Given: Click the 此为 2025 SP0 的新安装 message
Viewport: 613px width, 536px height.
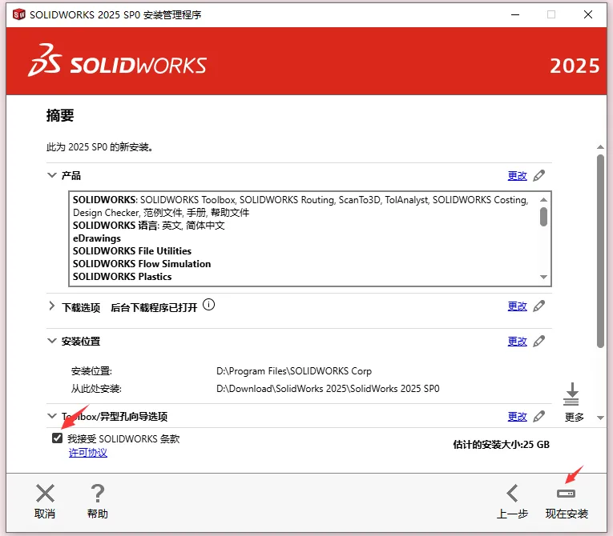Looking at the screenshot, I should click(x=99, y=147).
